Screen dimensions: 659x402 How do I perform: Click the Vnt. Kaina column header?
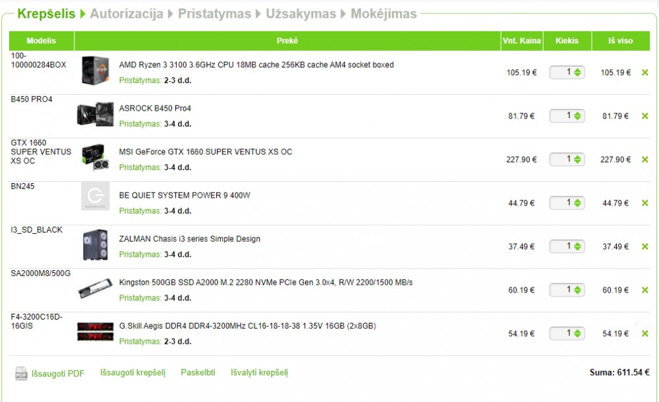522,41
